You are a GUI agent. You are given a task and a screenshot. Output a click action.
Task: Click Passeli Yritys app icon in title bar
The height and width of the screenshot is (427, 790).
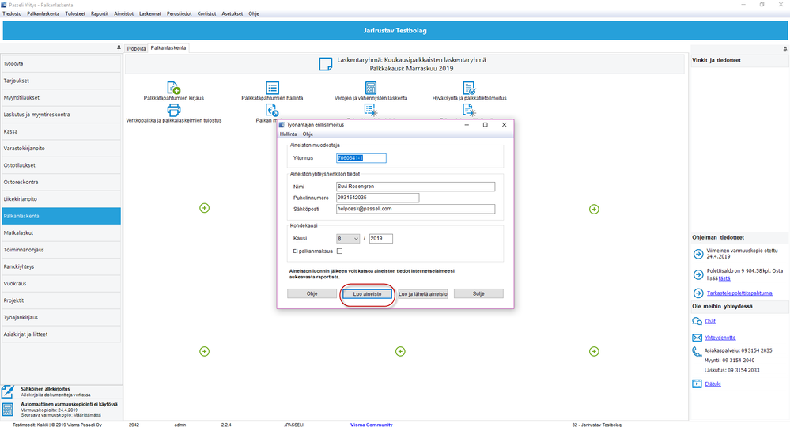tap(4, 5)
